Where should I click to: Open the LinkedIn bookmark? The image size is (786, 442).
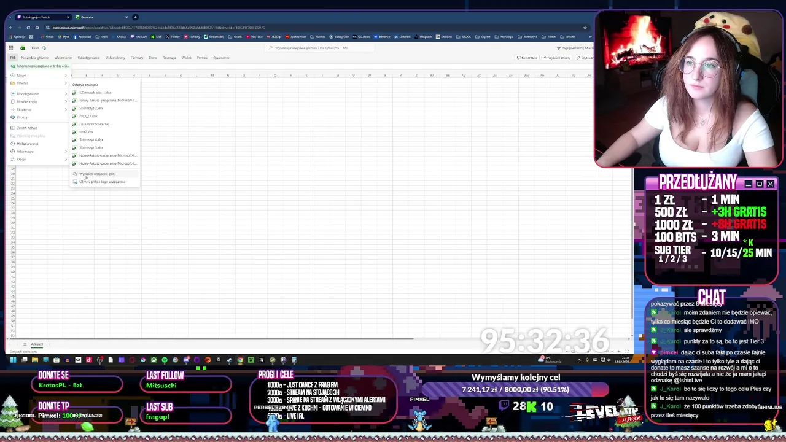[402, 37]
